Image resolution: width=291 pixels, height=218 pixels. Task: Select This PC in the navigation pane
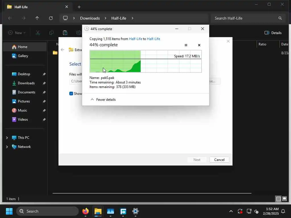click(x=23, y=138)
